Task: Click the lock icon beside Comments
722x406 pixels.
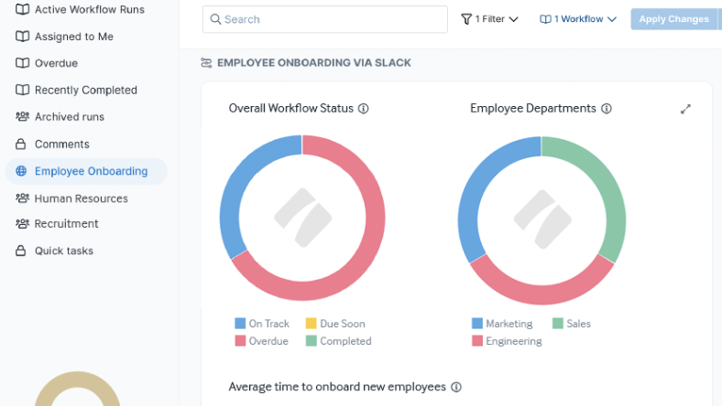Action: pos(22,144)
